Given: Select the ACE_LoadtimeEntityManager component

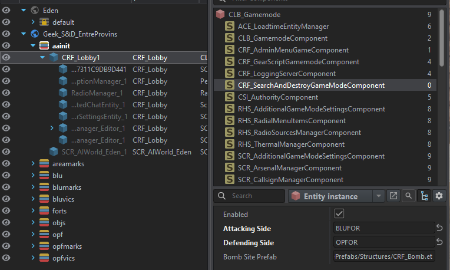Looking at the screenshot, I should click(x=283, y=27).
